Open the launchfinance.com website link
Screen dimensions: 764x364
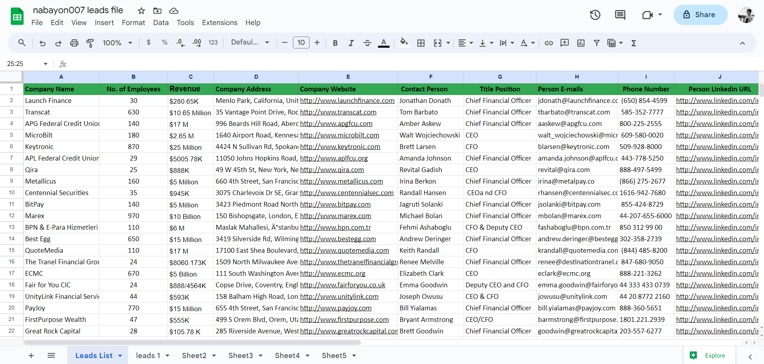coord(347,101)
